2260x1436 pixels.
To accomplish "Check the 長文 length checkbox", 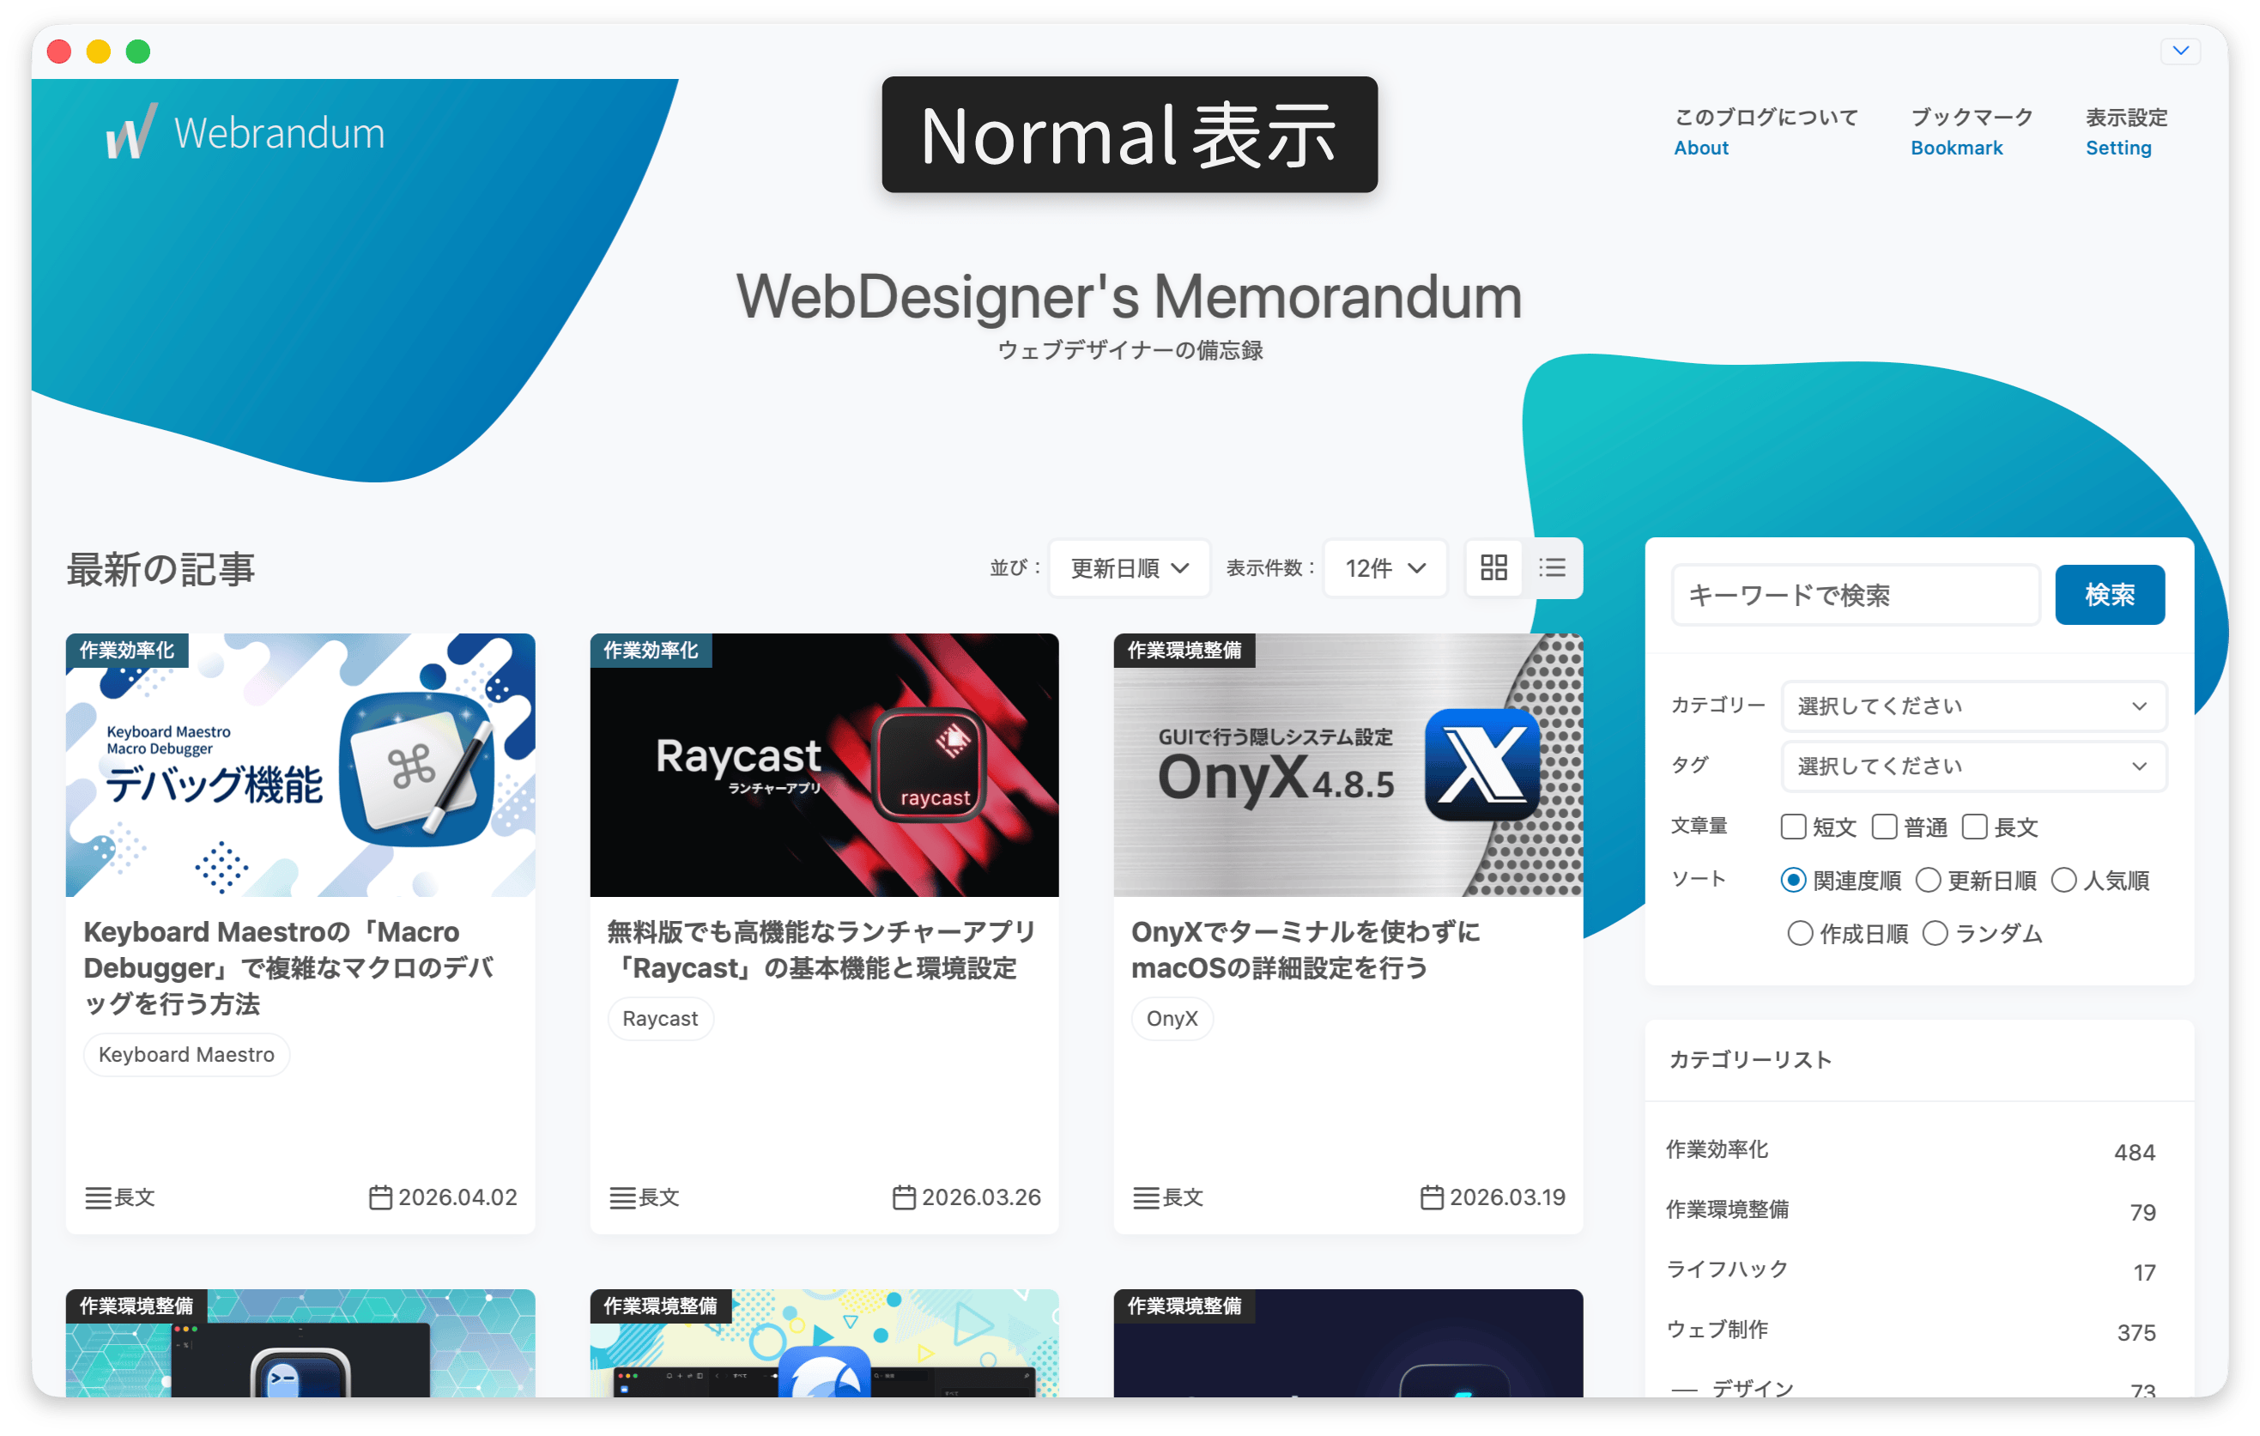I will (x=1975, y=827).
